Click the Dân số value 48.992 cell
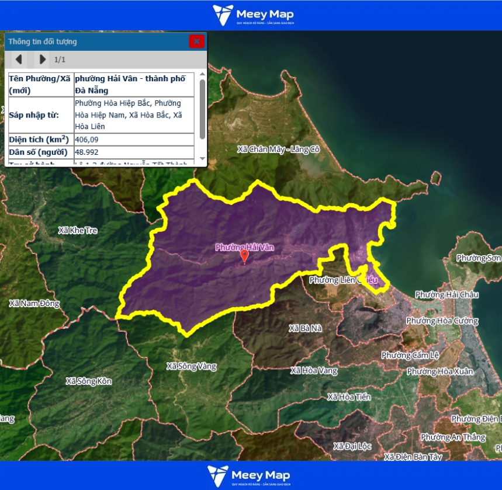This screenshot has height=490, width=502. (134, 152)
